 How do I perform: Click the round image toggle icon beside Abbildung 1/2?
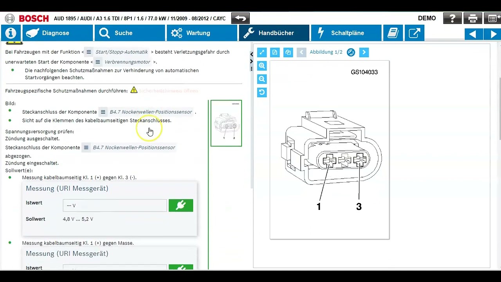click(x=351, y=52)
